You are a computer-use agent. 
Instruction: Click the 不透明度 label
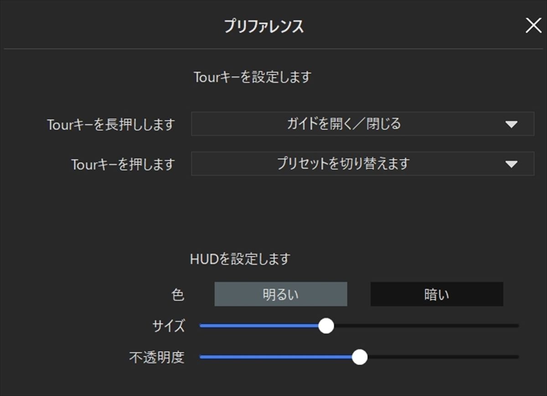(157, 357)
